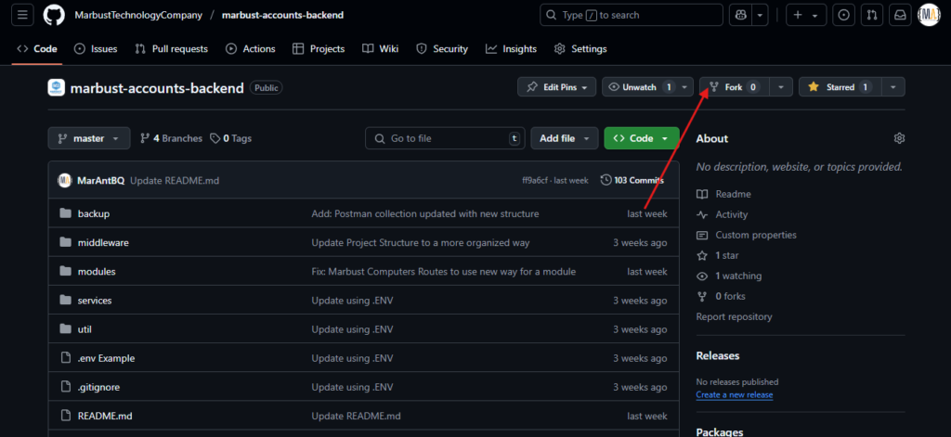Expand the green Code dropdown
951x437 pixels.
642,138
